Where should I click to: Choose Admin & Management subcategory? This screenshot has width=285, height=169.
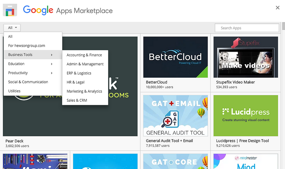pos(85,64)
